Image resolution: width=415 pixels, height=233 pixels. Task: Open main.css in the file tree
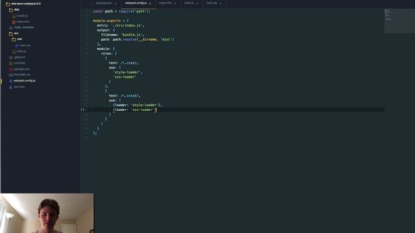pyautogui.click(x=25, y=45)
